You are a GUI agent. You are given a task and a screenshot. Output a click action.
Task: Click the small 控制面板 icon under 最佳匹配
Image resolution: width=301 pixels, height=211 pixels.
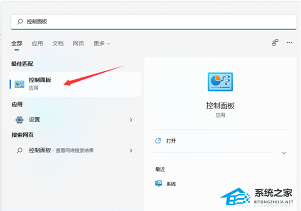click(x=20, y=84)
